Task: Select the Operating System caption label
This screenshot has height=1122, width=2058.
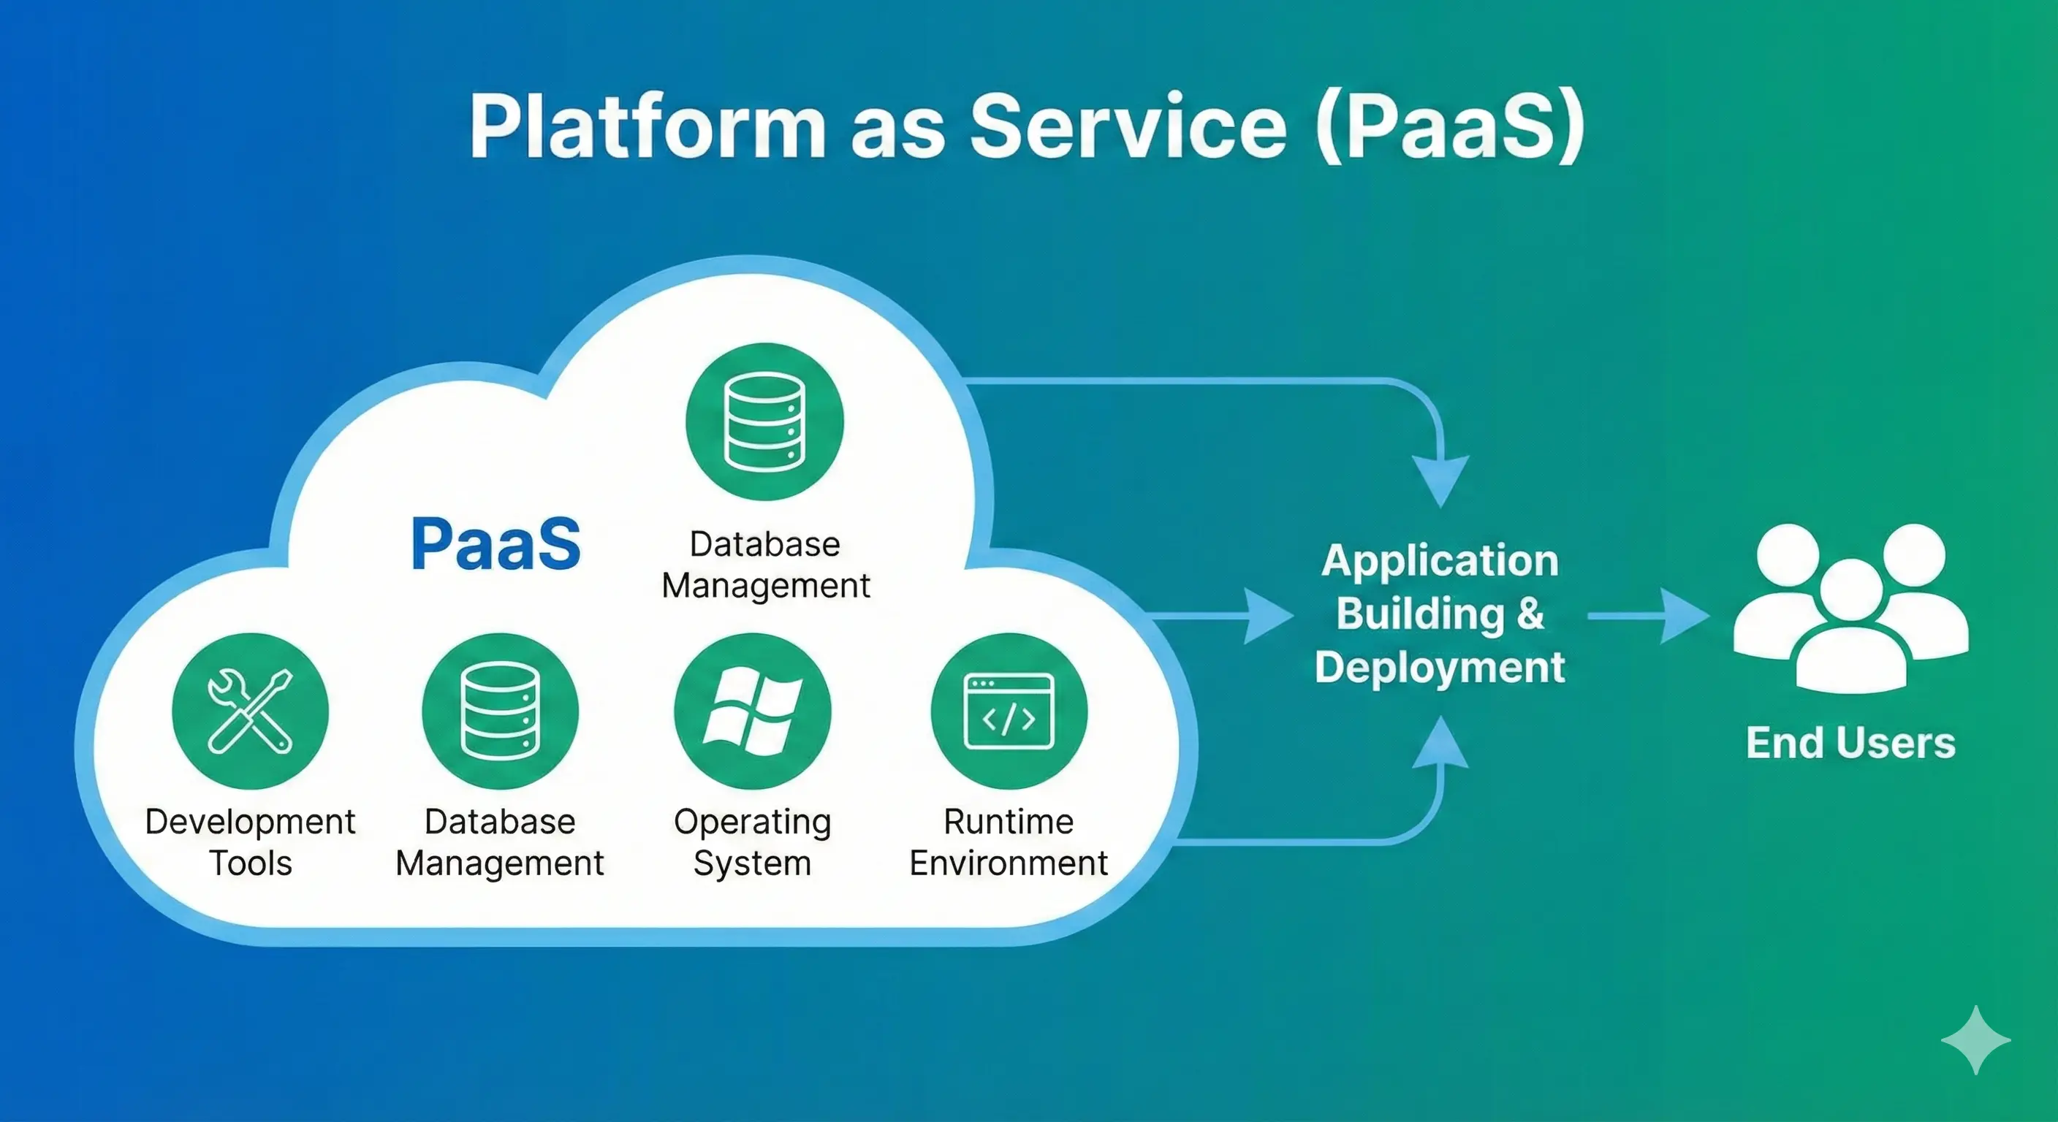Action: 752,842
